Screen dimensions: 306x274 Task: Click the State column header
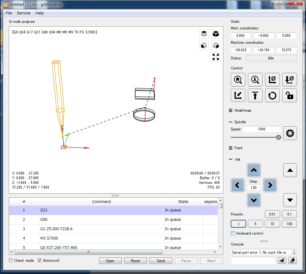tap(183, 202)
